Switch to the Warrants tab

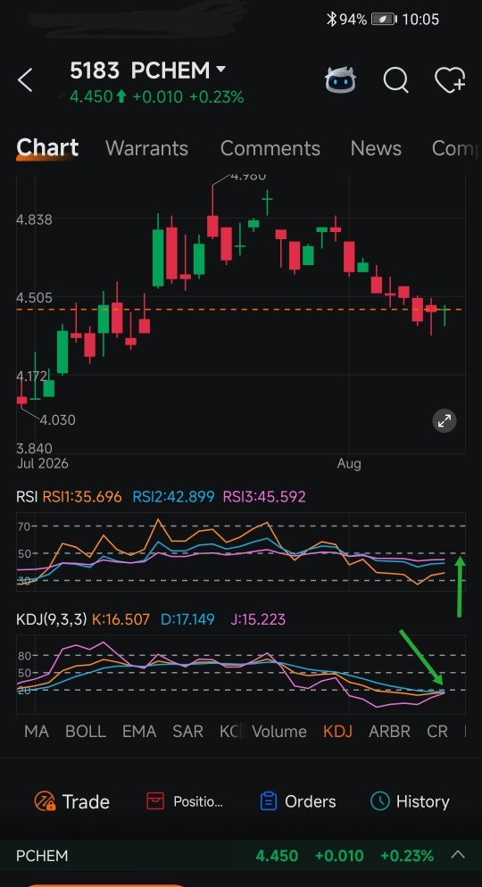coord(146,148)
